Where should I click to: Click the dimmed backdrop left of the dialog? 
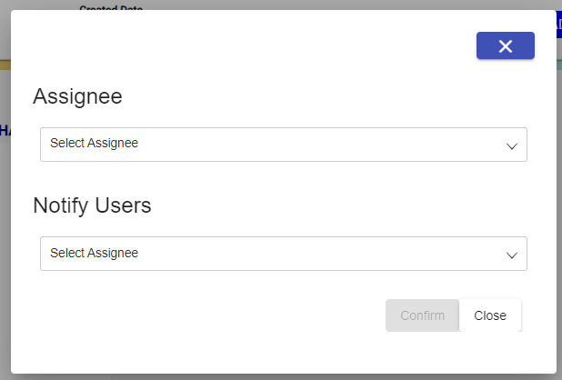pos(5,227)
